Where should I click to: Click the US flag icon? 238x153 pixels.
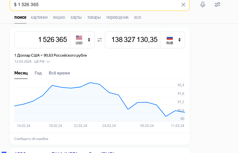point(79,38)
